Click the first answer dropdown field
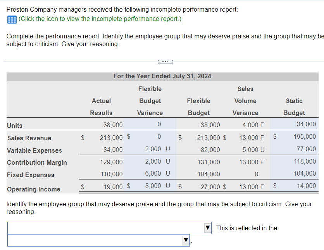The height and width of the screenshot is (250, 324). (109, 228)
